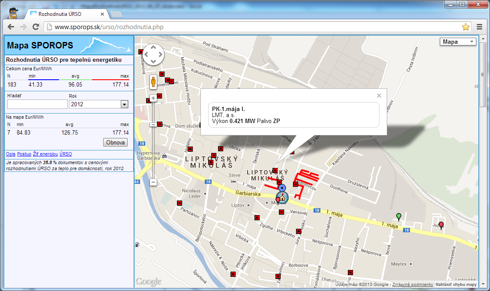Click the Obnova button

(x=115, y=142)
